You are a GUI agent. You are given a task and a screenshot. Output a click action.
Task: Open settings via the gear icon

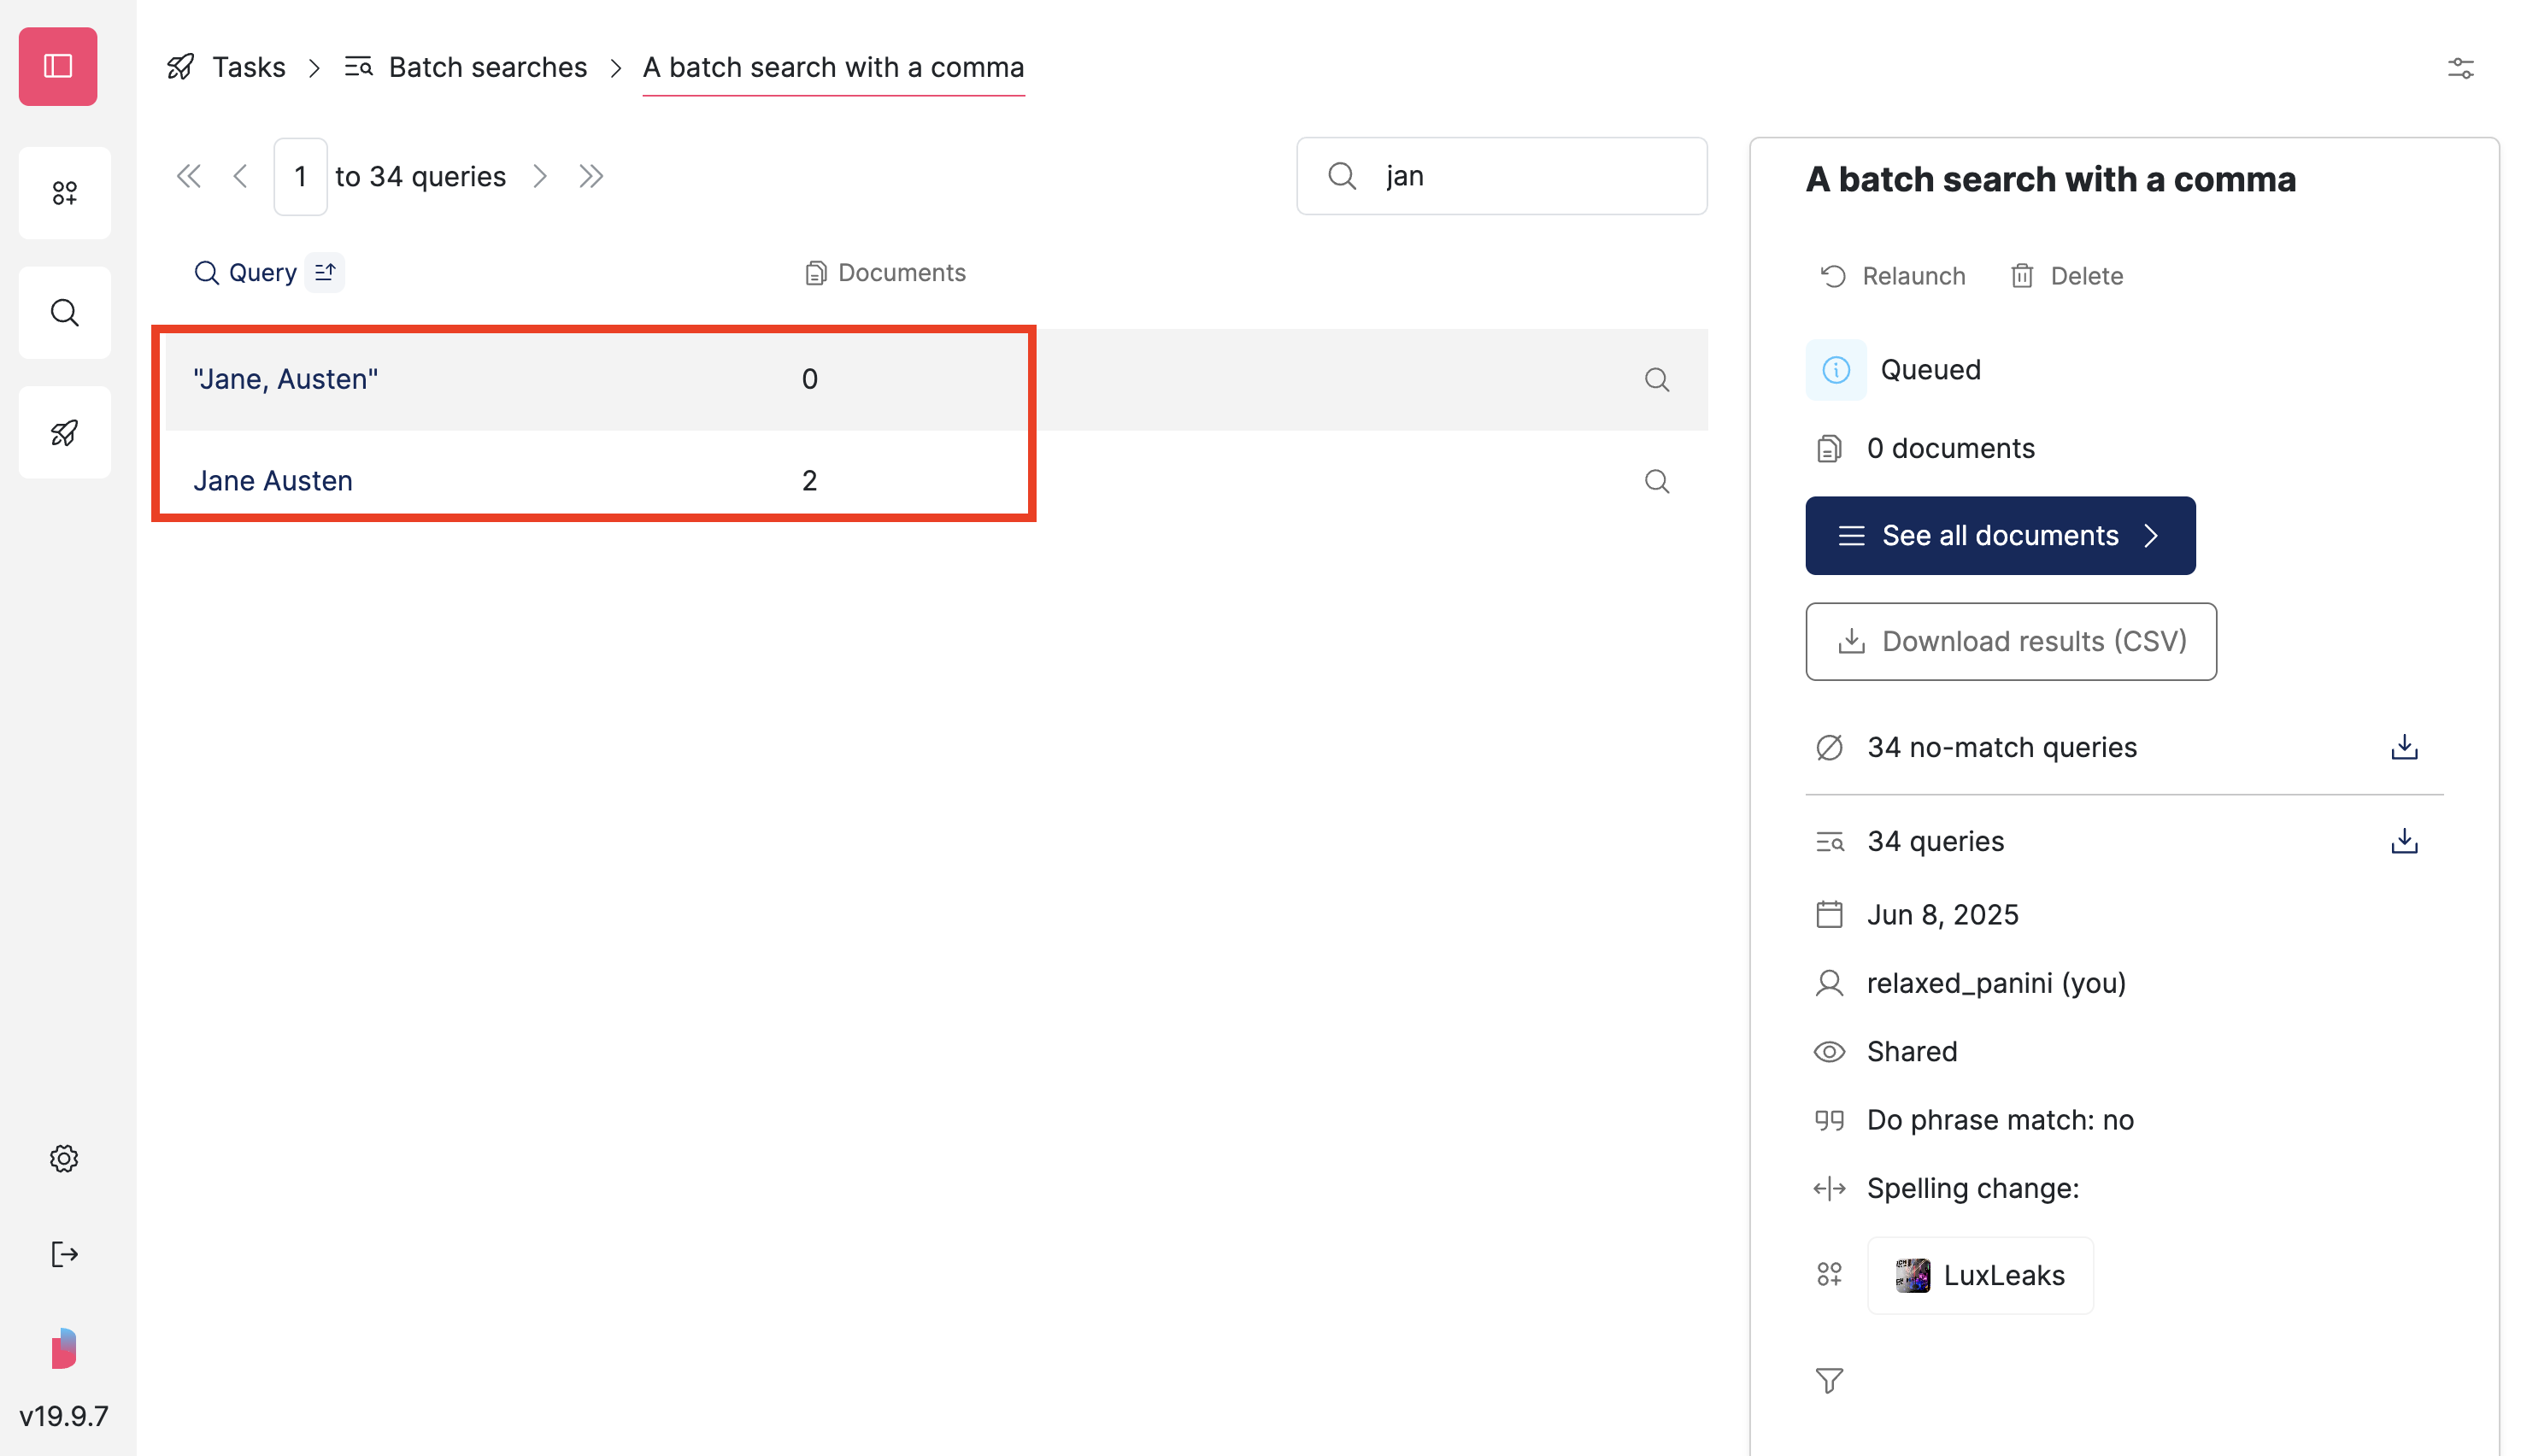click(x=64, y=1158)
